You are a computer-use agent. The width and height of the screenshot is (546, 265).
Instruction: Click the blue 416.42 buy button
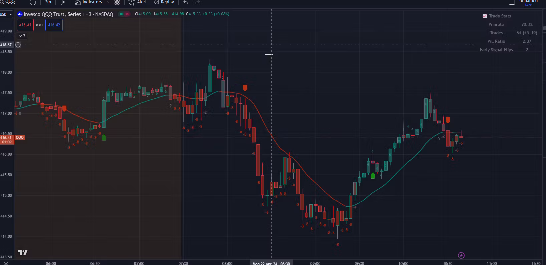click(x=54, y=25)
